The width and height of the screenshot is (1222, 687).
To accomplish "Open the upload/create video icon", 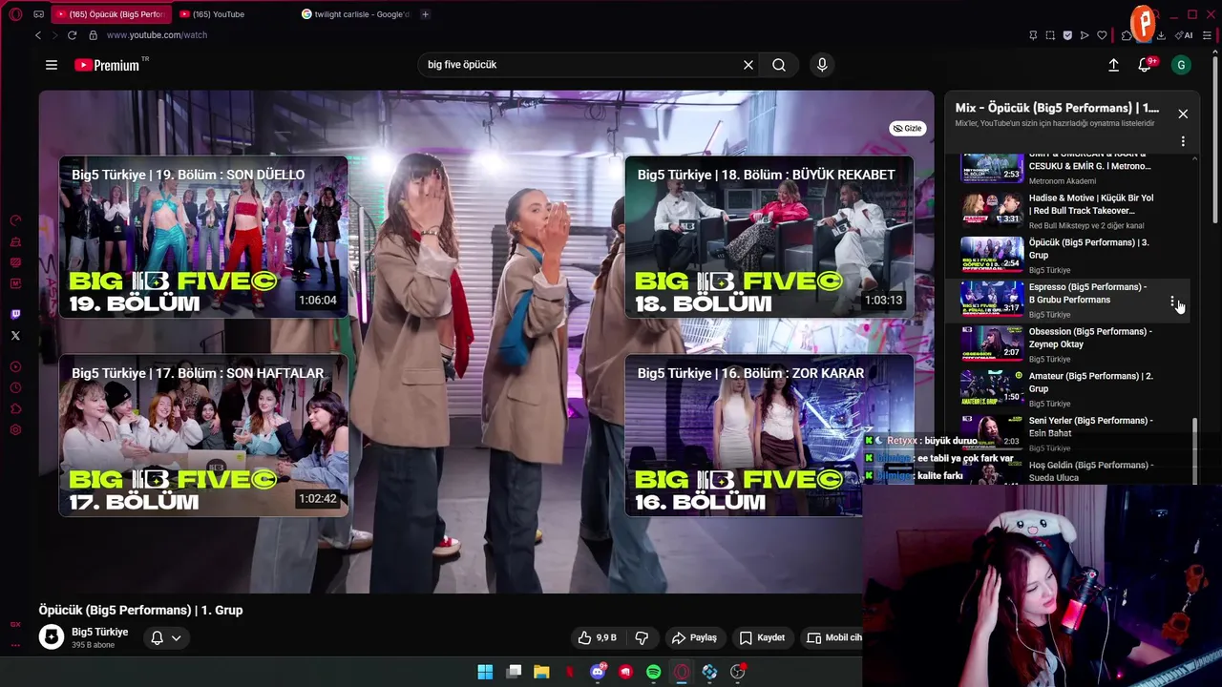I will (1113, 65).
